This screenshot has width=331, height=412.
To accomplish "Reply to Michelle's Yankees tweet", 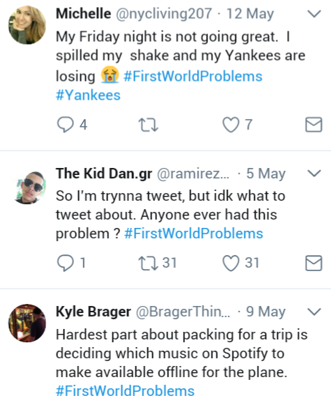I will coord(66,125).
